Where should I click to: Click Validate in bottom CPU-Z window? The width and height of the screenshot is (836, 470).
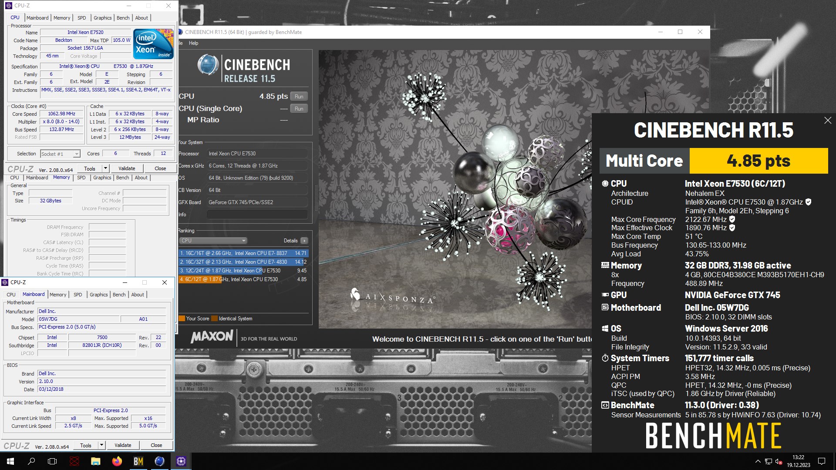[123, 445]
